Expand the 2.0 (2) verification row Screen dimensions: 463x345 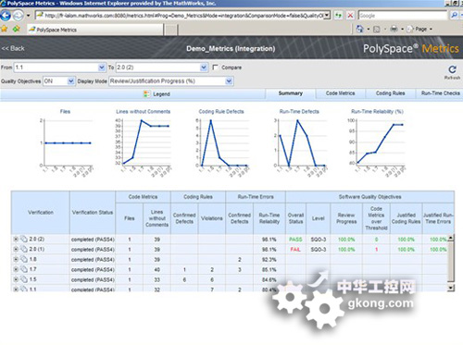16,239
